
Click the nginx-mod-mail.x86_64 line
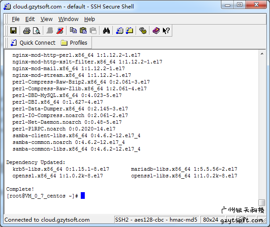click(69, 69)
